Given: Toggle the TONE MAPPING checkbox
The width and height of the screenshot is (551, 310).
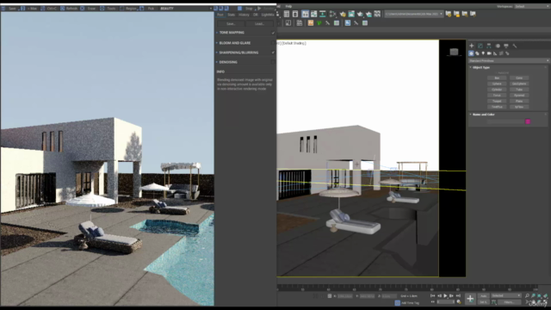Looking at the screenshot, I should tap(273, 33).
